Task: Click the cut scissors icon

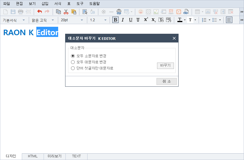Action: 66,12
